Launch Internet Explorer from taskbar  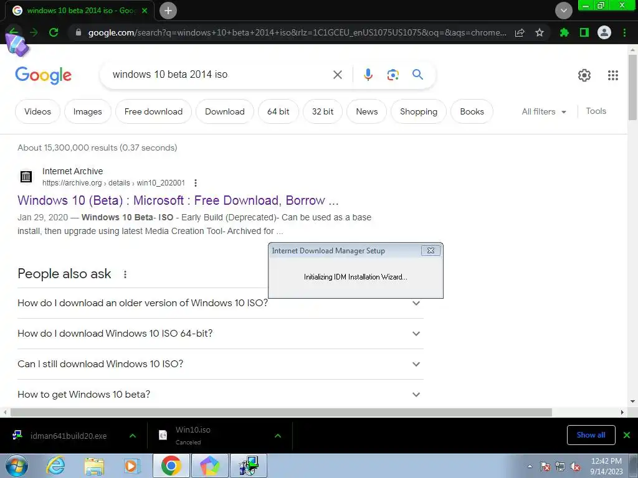coord(55,466)
